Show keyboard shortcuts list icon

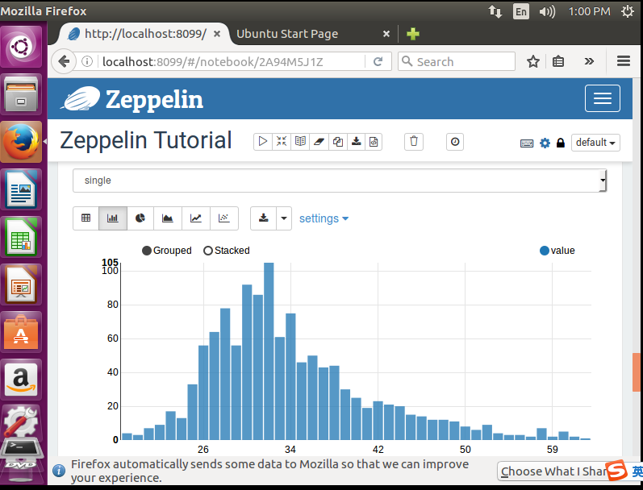click(x=527, y=143)
